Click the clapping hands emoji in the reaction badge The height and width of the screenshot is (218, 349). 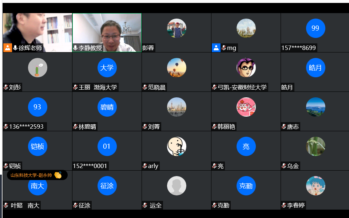pyautogui.click(x=58, y=175)
